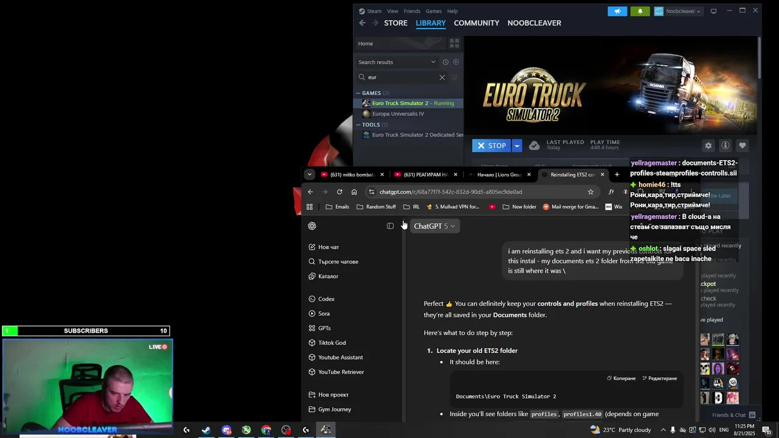Screen dimensions: 779x438
Task: Open ChatGPT 5 model selector
Action: tap(434, 226)
